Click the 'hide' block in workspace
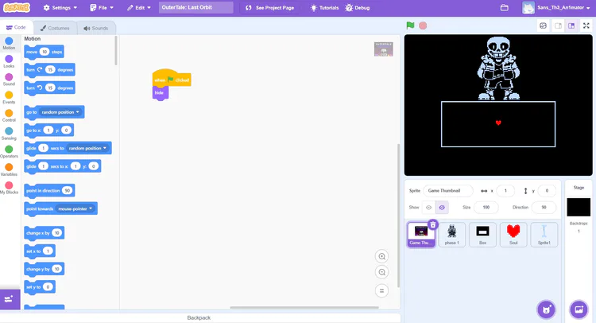The width and height of the screenshot is (596, 323). tap(160, 93)
